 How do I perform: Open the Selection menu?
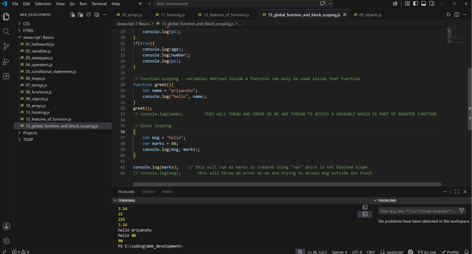click(x=43, y=4)
